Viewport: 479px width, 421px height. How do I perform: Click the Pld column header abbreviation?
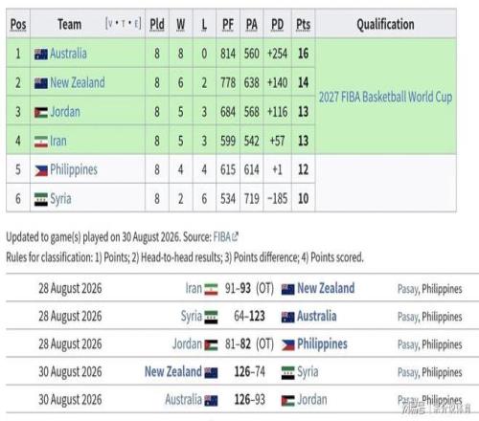[x=157, y=25]
